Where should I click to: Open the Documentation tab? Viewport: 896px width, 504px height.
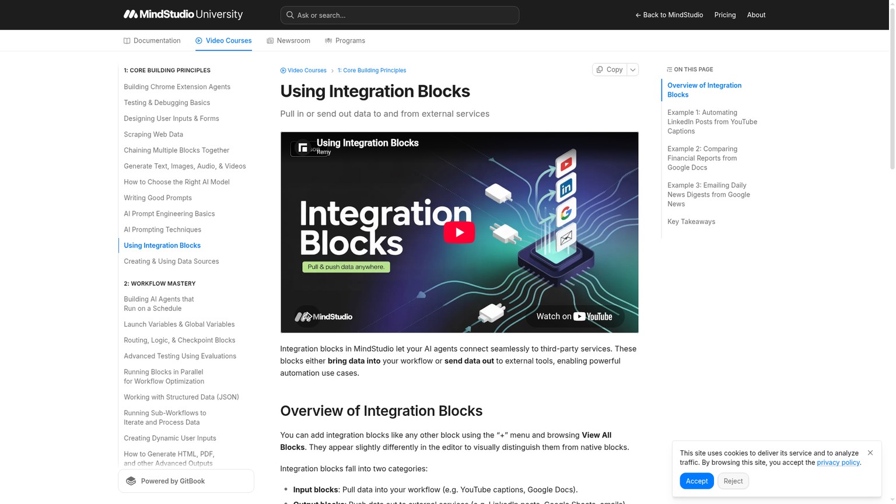tap(152, 41)
